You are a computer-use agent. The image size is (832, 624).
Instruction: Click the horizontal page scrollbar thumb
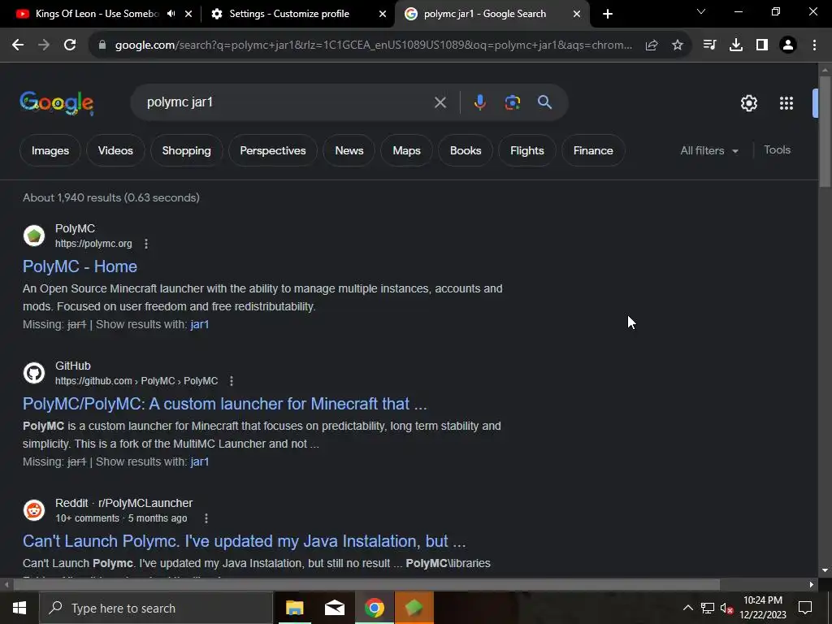point(366,585)
